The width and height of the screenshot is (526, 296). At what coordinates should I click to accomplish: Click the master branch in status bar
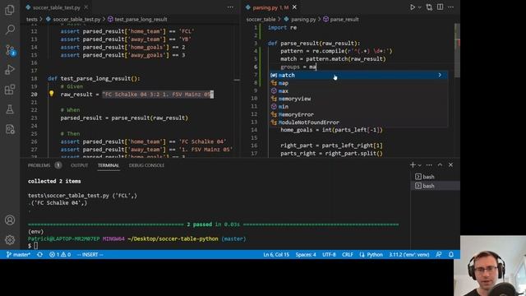pos(18,254)
